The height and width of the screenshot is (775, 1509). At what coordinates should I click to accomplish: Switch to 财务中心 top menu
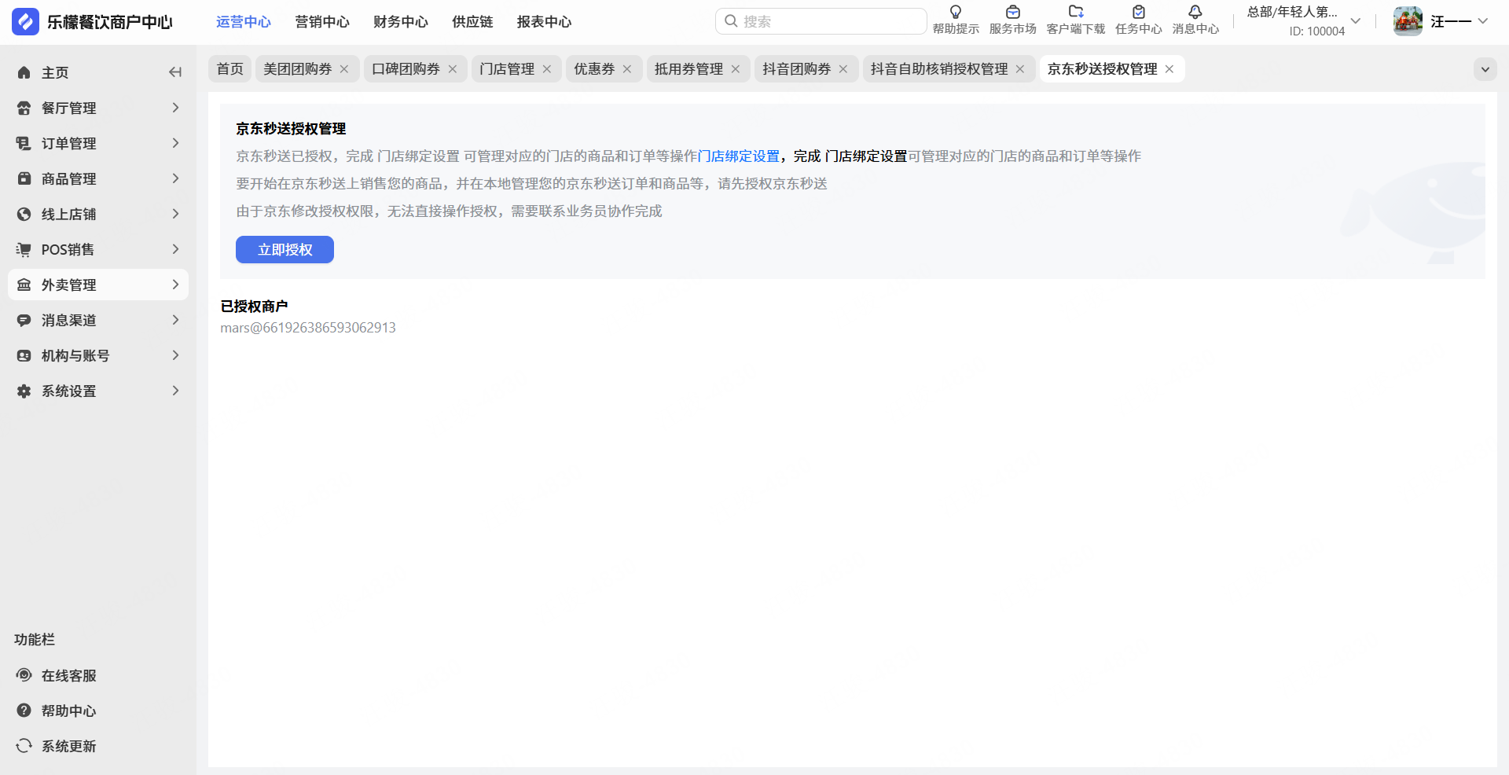[401, 22]
